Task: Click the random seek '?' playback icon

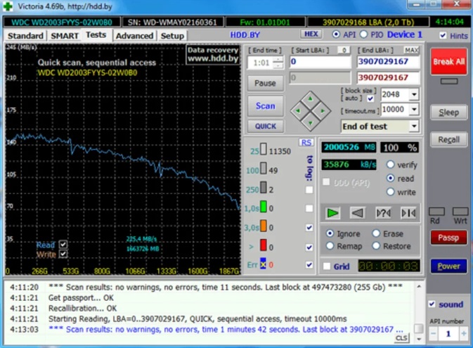Action: point(383,213)
